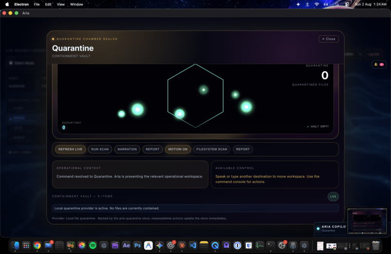Open the Gemini sparkle app in dock
Image resolution: width=391 pixels, height=254 pixels.
click(160, 246)
